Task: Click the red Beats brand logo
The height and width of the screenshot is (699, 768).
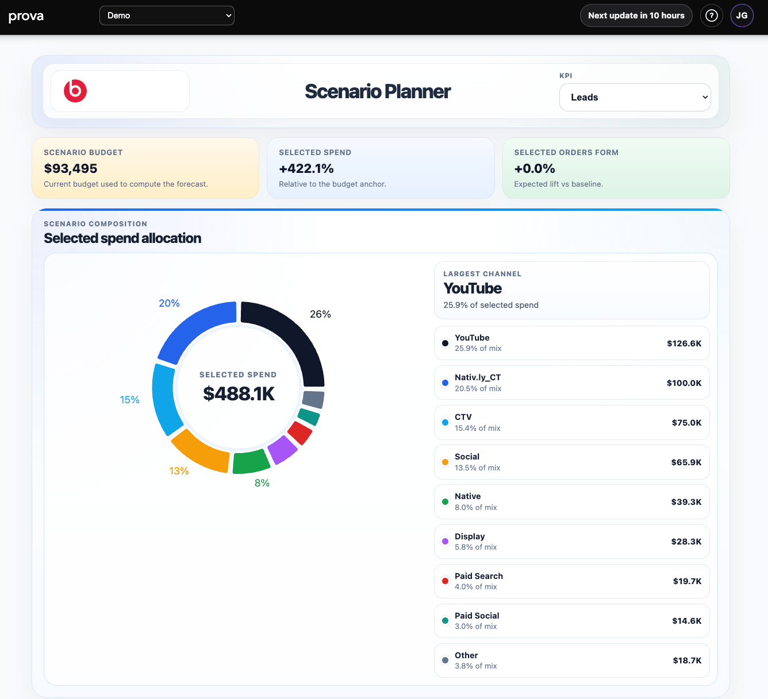Action: [x=75, y=91]
